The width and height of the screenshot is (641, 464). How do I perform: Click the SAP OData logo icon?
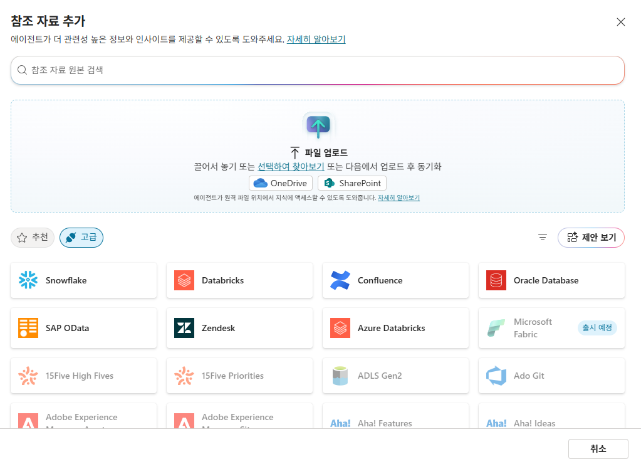tap(28, 328)
